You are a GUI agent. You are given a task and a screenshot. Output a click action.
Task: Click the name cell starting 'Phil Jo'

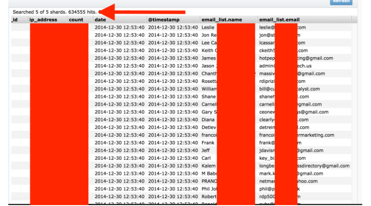click(209, 189)
